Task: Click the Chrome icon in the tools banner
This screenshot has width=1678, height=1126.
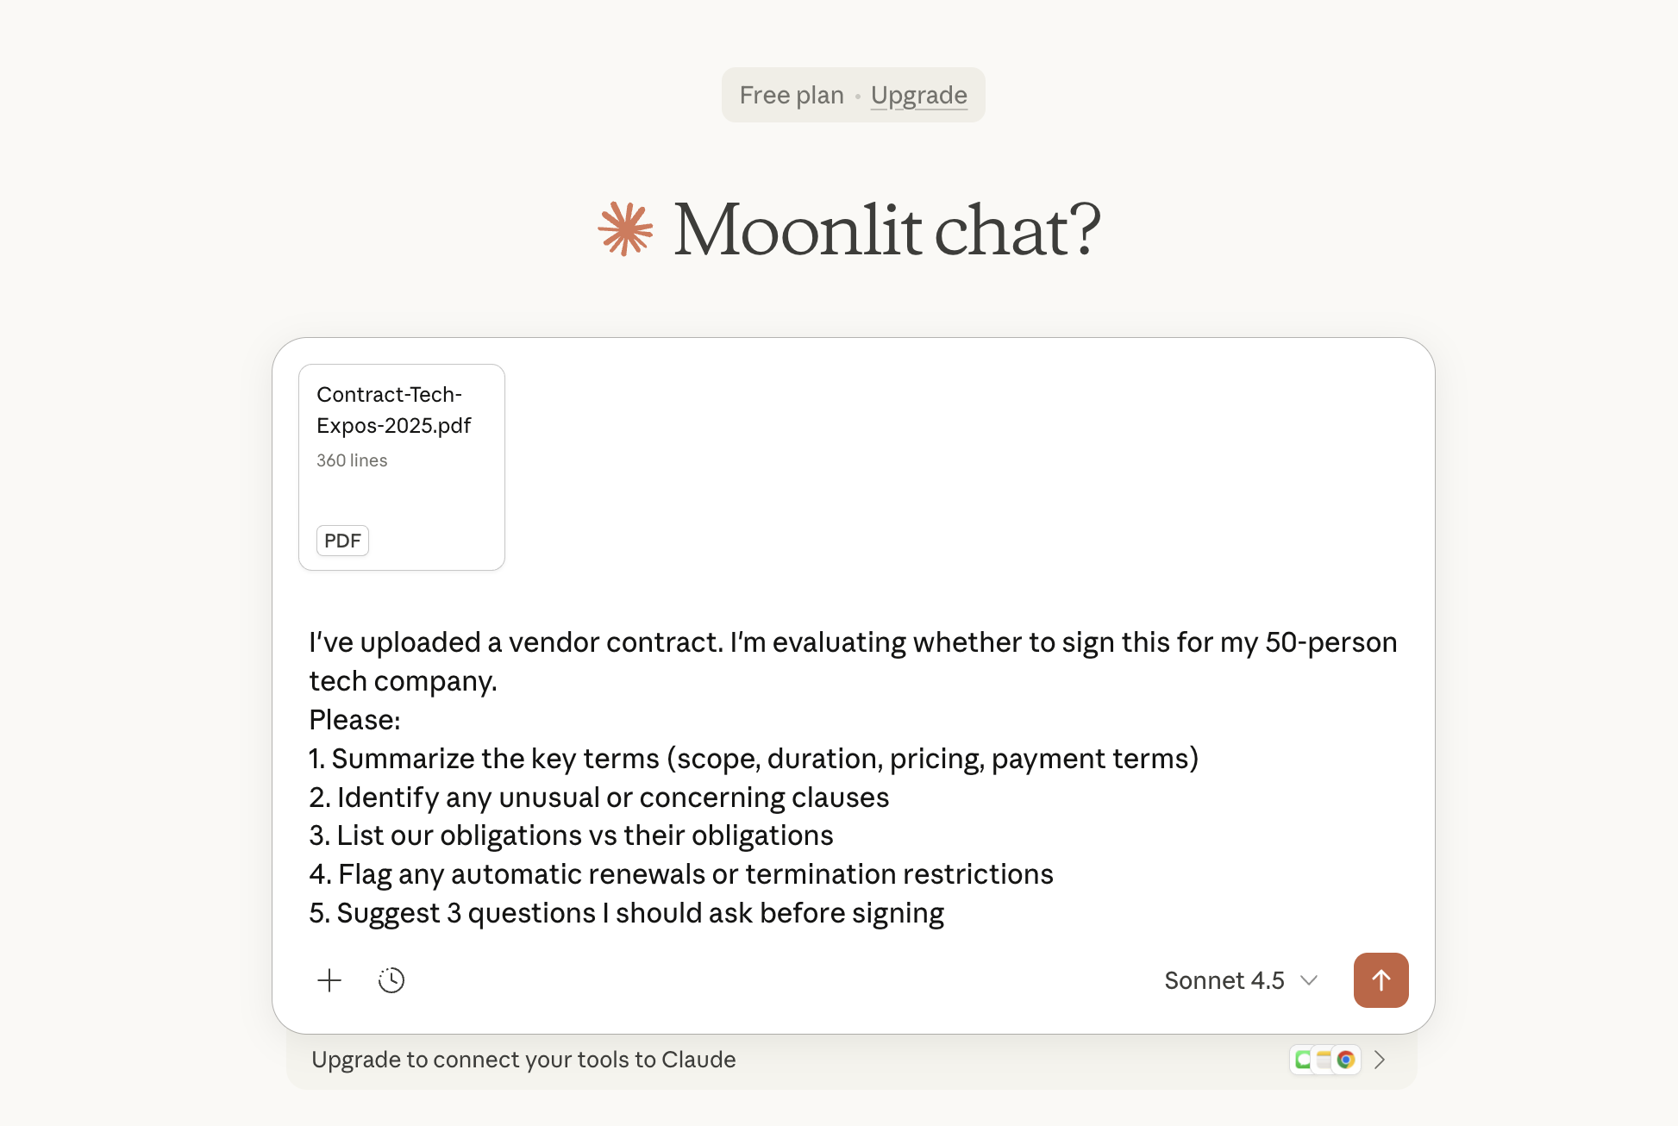Action: click(1346, 1060)
